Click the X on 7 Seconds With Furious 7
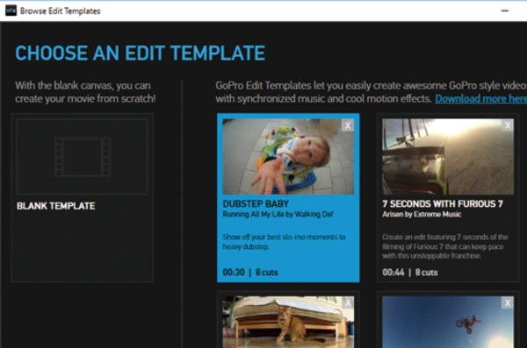This screenshot has height=348, width=527. tap(508, 125)
